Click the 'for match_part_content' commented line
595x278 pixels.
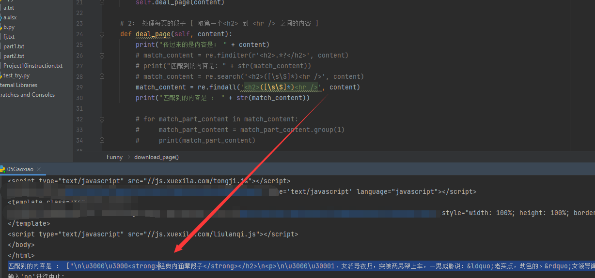pyautogui.click(x=218, y=119)
